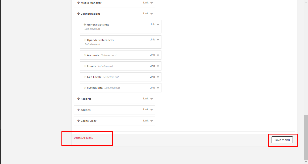Click the Delete All Menu link
This screenshot has width=308, height=164.
tap(84, 138)
